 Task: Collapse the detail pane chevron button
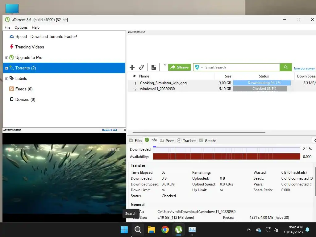click(x=314, y=140)
